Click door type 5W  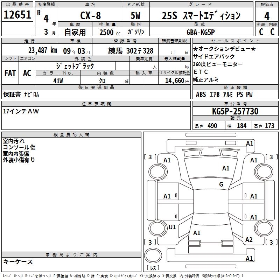point(135,15)
